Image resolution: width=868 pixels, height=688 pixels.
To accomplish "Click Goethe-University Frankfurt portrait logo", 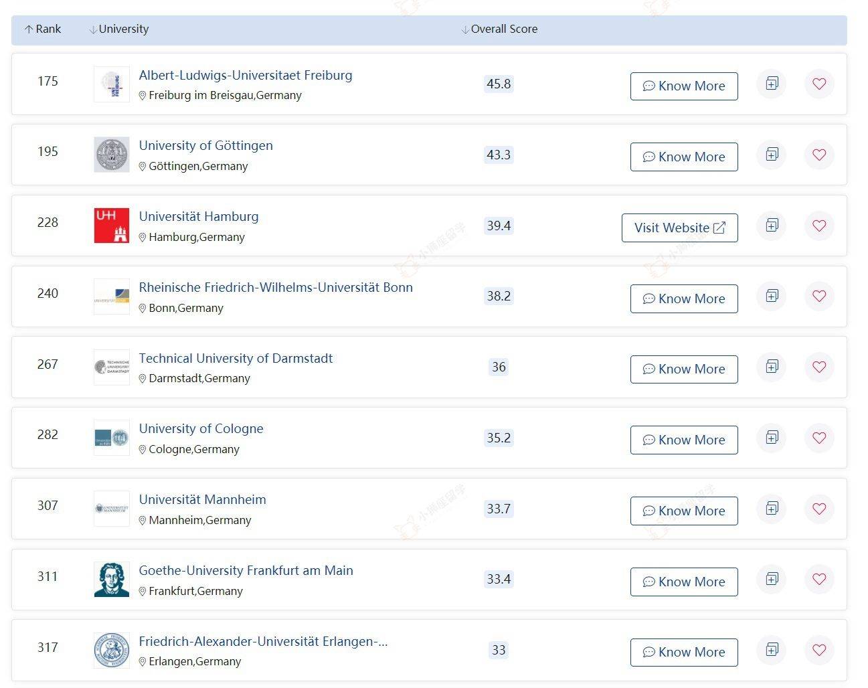I will 112,580.
